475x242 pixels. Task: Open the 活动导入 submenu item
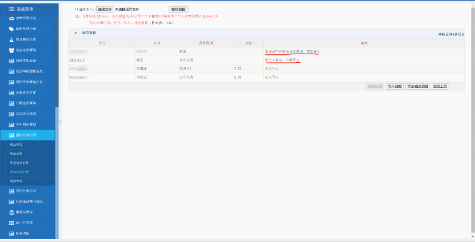17,145
